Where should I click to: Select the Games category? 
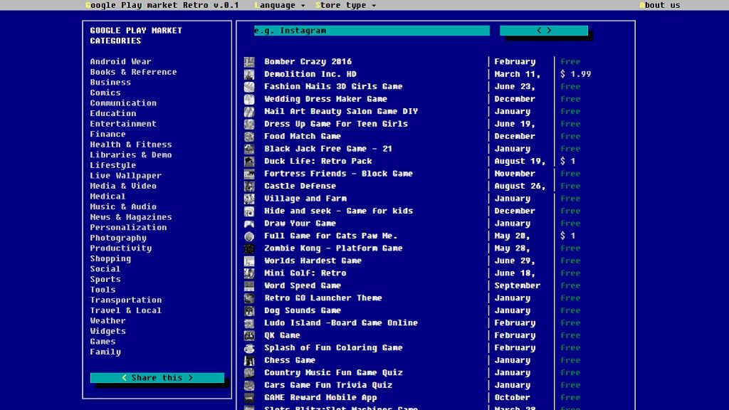pos(103,342)
